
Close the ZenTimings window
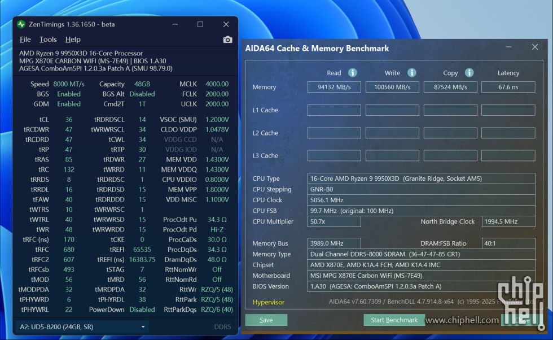226,24
